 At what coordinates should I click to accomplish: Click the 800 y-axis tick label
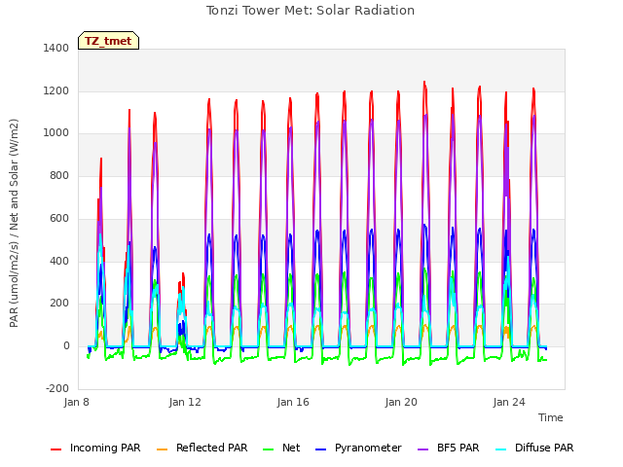pos(59,175)
